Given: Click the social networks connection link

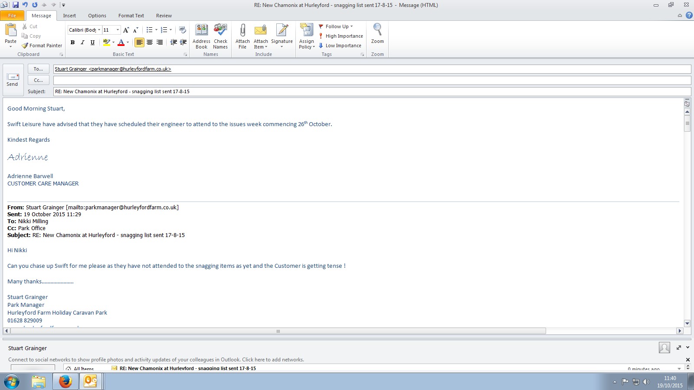Looking at the screenshot, I should coord(156,360).
